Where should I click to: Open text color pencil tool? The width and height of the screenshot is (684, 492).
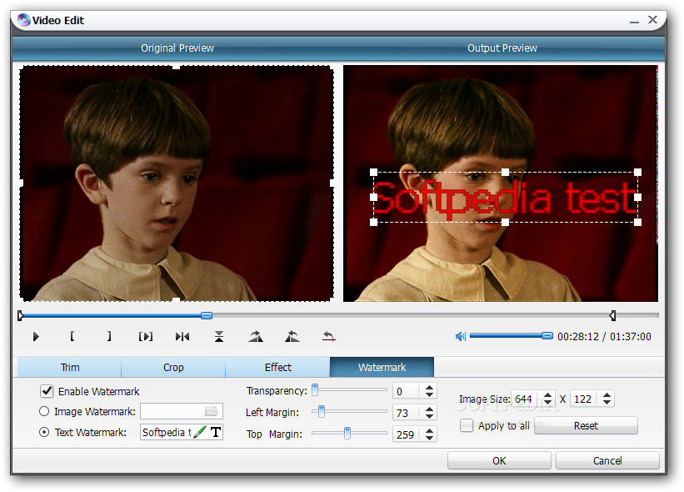point(200,432)
